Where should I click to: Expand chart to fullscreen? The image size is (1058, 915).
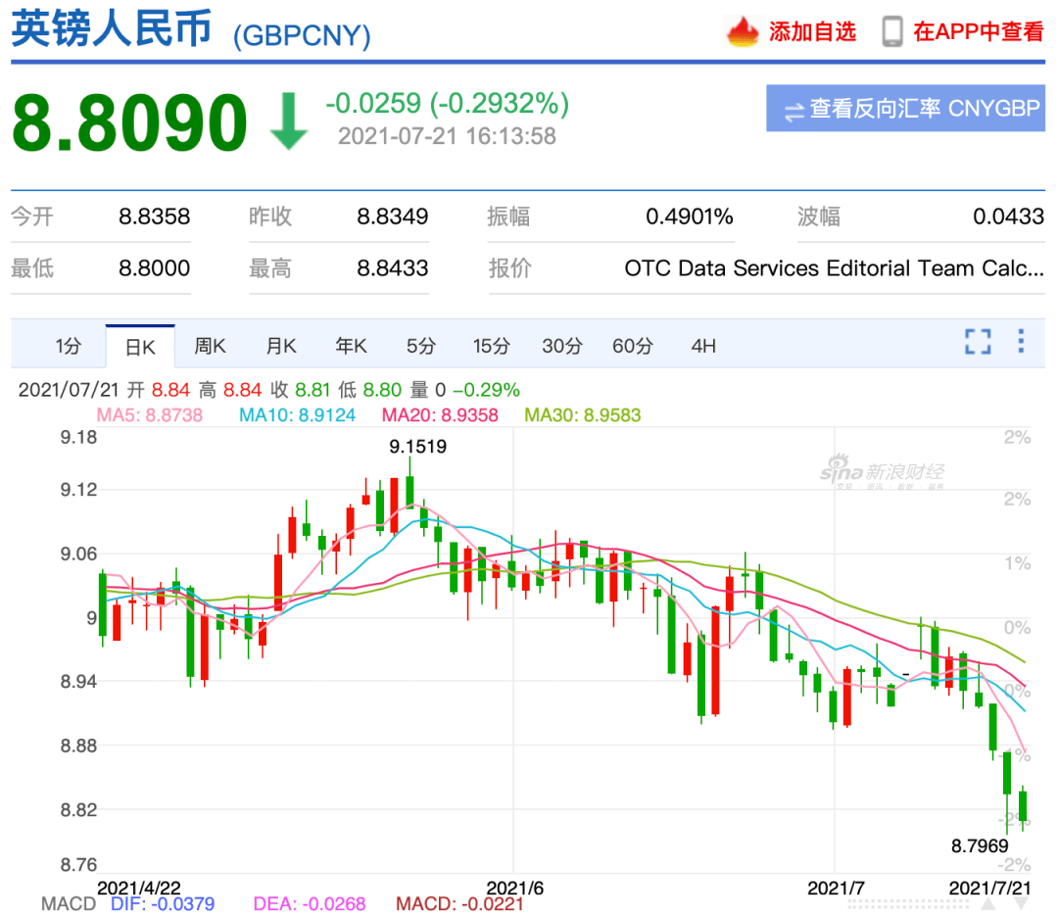[x=977, y=342]
